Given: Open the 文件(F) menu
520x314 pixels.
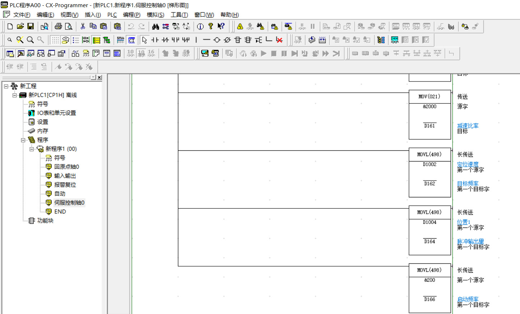Looking at the screenshot, I should pyautogui.click(x=22, y=15).
